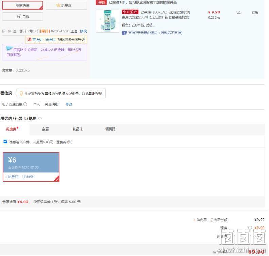Click the 京东超市 red badge
The image size is (269, 256).
point(130,12)
